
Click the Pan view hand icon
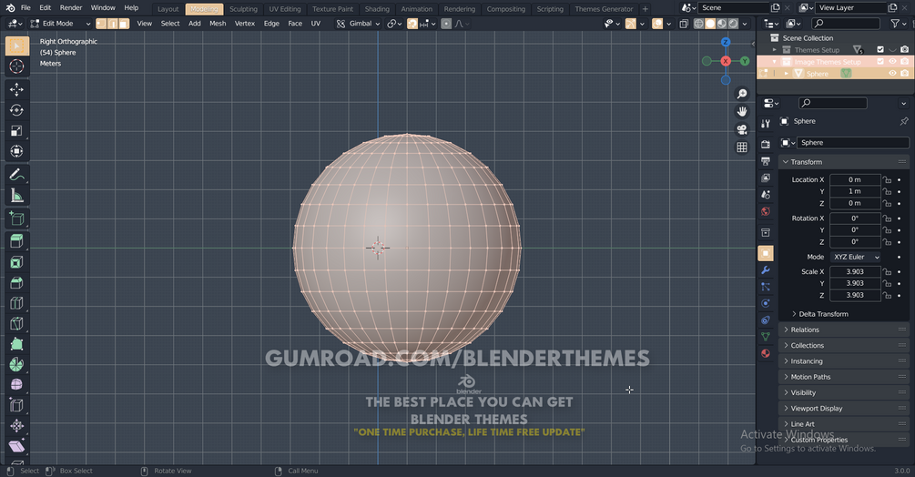point(742,111)
